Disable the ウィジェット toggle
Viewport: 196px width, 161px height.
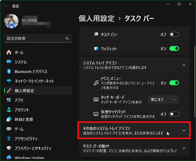tap(174, 49)
